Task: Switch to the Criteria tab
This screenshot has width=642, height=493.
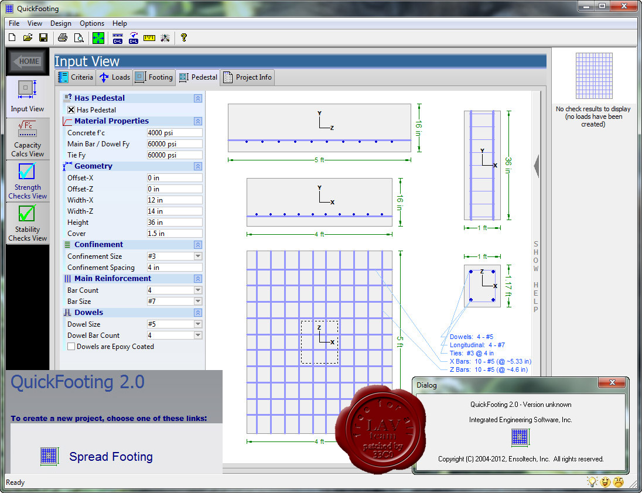Action: 76,77
